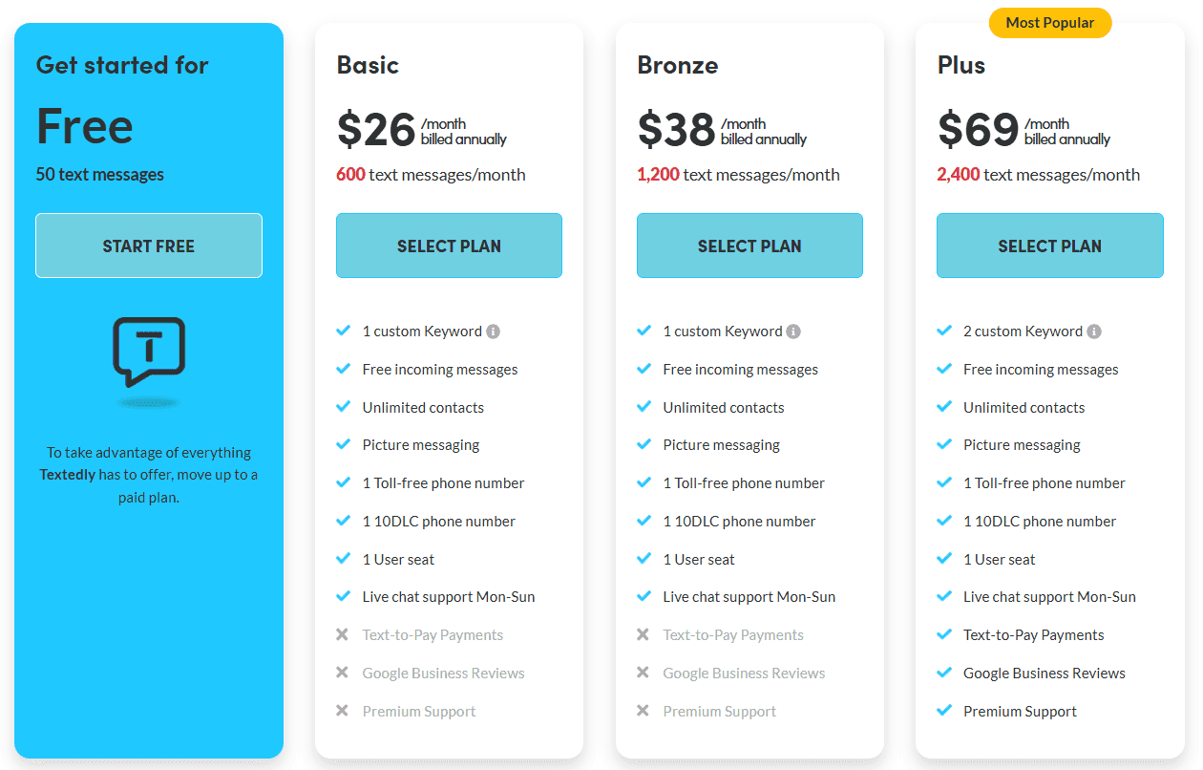This screenshot has width=1203, height=770.
Task: Click the info icon beside Basic custom Keyword
Action: click(x=493, y=332)
